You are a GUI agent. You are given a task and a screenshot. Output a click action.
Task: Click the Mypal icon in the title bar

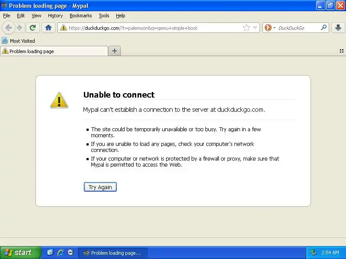[x=4, y=6]
